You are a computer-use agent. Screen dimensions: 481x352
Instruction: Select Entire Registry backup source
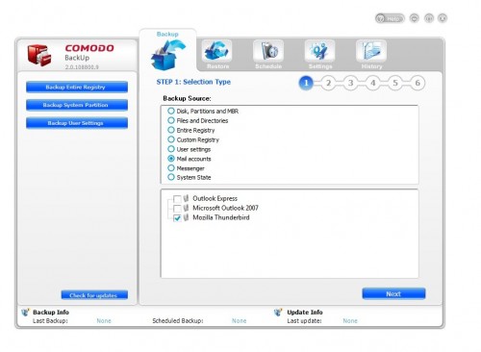[171, 130]
